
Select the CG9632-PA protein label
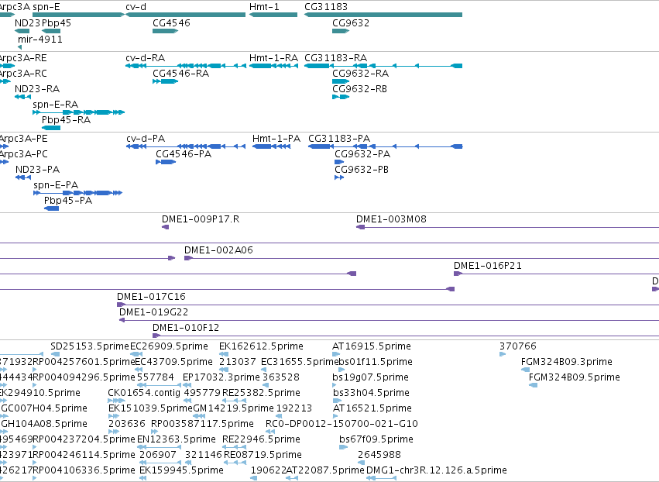[362, 154]
